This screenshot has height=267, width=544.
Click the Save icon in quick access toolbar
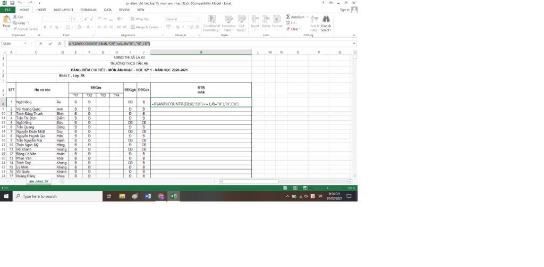click(x=13, y=3)
